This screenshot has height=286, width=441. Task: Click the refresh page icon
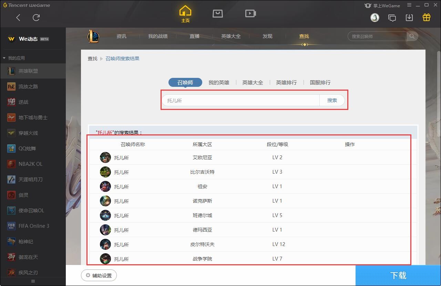point(36,18)
